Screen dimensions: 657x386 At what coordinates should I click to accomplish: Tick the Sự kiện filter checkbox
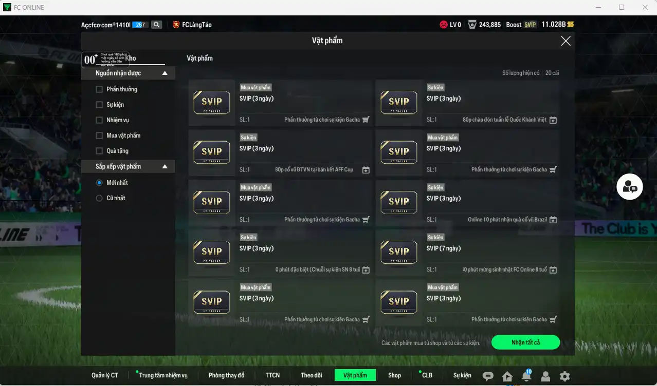(99, 105)
